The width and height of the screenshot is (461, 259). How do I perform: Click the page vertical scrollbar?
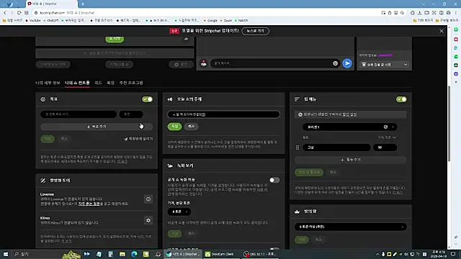pos(449,123)
